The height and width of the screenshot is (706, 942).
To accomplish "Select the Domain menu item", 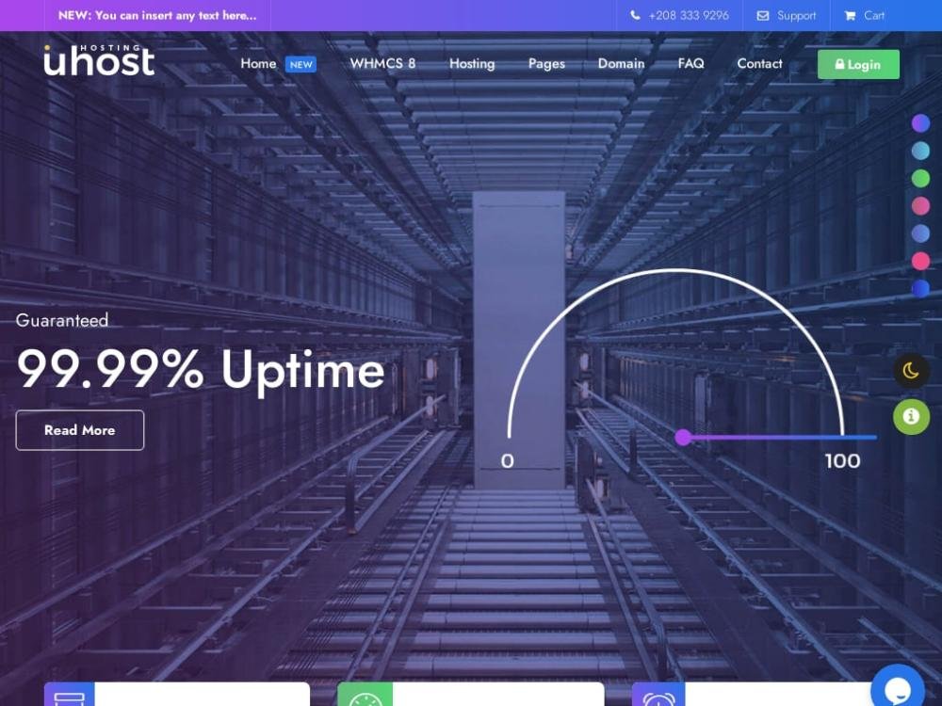I will [621, 64].
